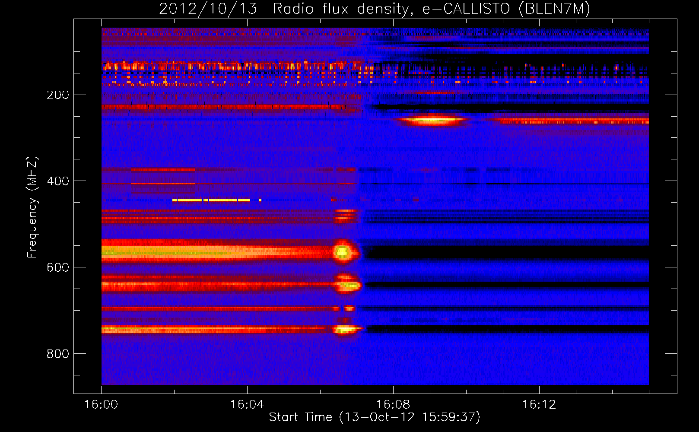Screen dimensions: 699x432
Task: Click the date '2012/10/13' in the title
Action: [208, 9]
